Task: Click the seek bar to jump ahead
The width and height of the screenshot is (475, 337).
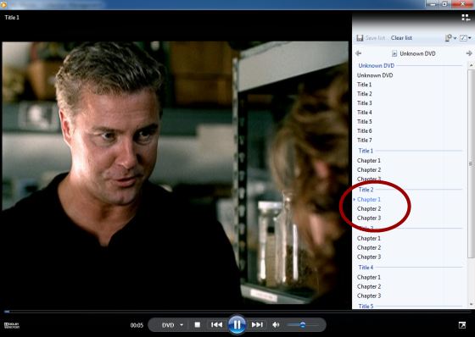Action: click(237, 312)
